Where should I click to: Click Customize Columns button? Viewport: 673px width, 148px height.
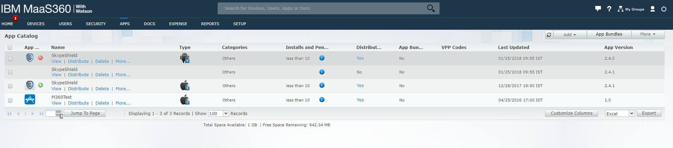tap(571, 113)
